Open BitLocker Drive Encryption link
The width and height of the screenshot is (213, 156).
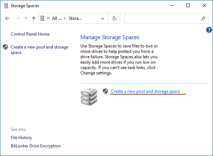click(36, 146)
